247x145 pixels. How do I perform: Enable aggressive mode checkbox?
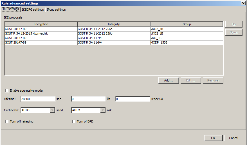(x=7, y=90)
